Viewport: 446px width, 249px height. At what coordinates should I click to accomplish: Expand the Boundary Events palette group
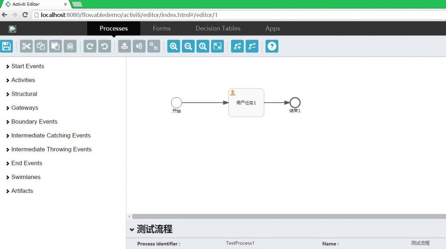[31, 122]
